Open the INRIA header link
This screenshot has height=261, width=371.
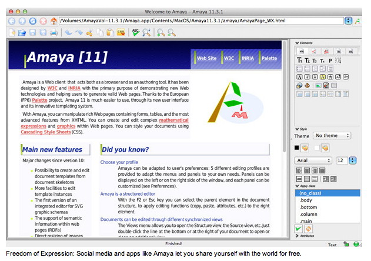point(248,58)
